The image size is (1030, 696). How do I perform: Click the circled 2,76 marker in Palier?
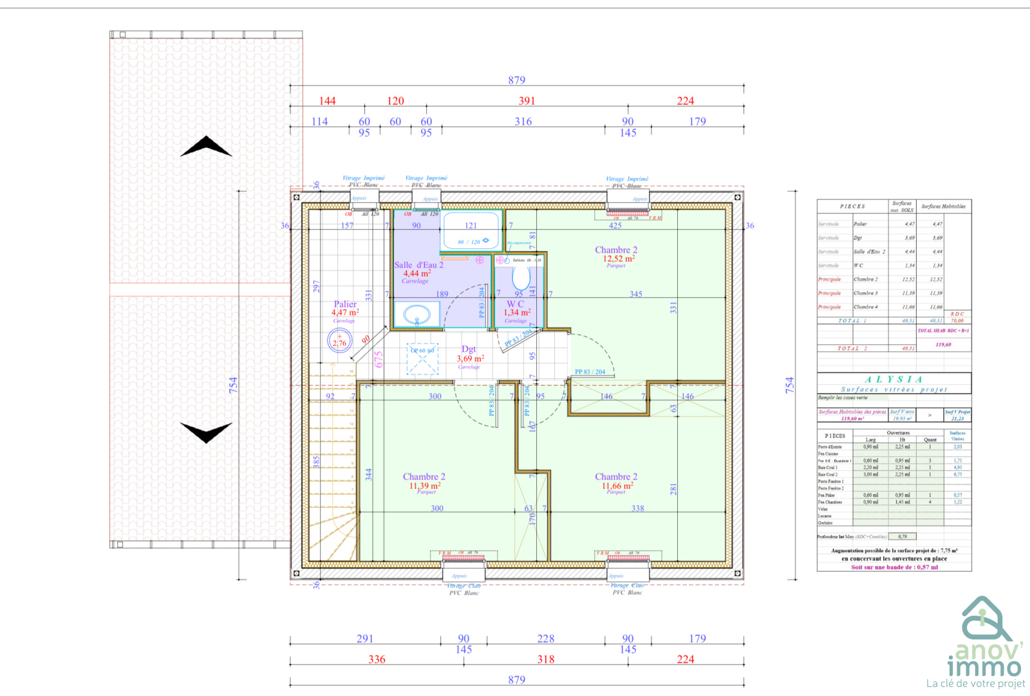[x=339, y=340]
